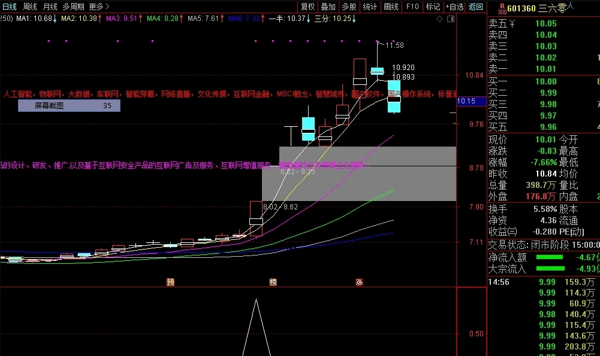Open the 预 forecast marker on timeline
The width and height of the screenshot is (600, 356).
pos(171,282)
